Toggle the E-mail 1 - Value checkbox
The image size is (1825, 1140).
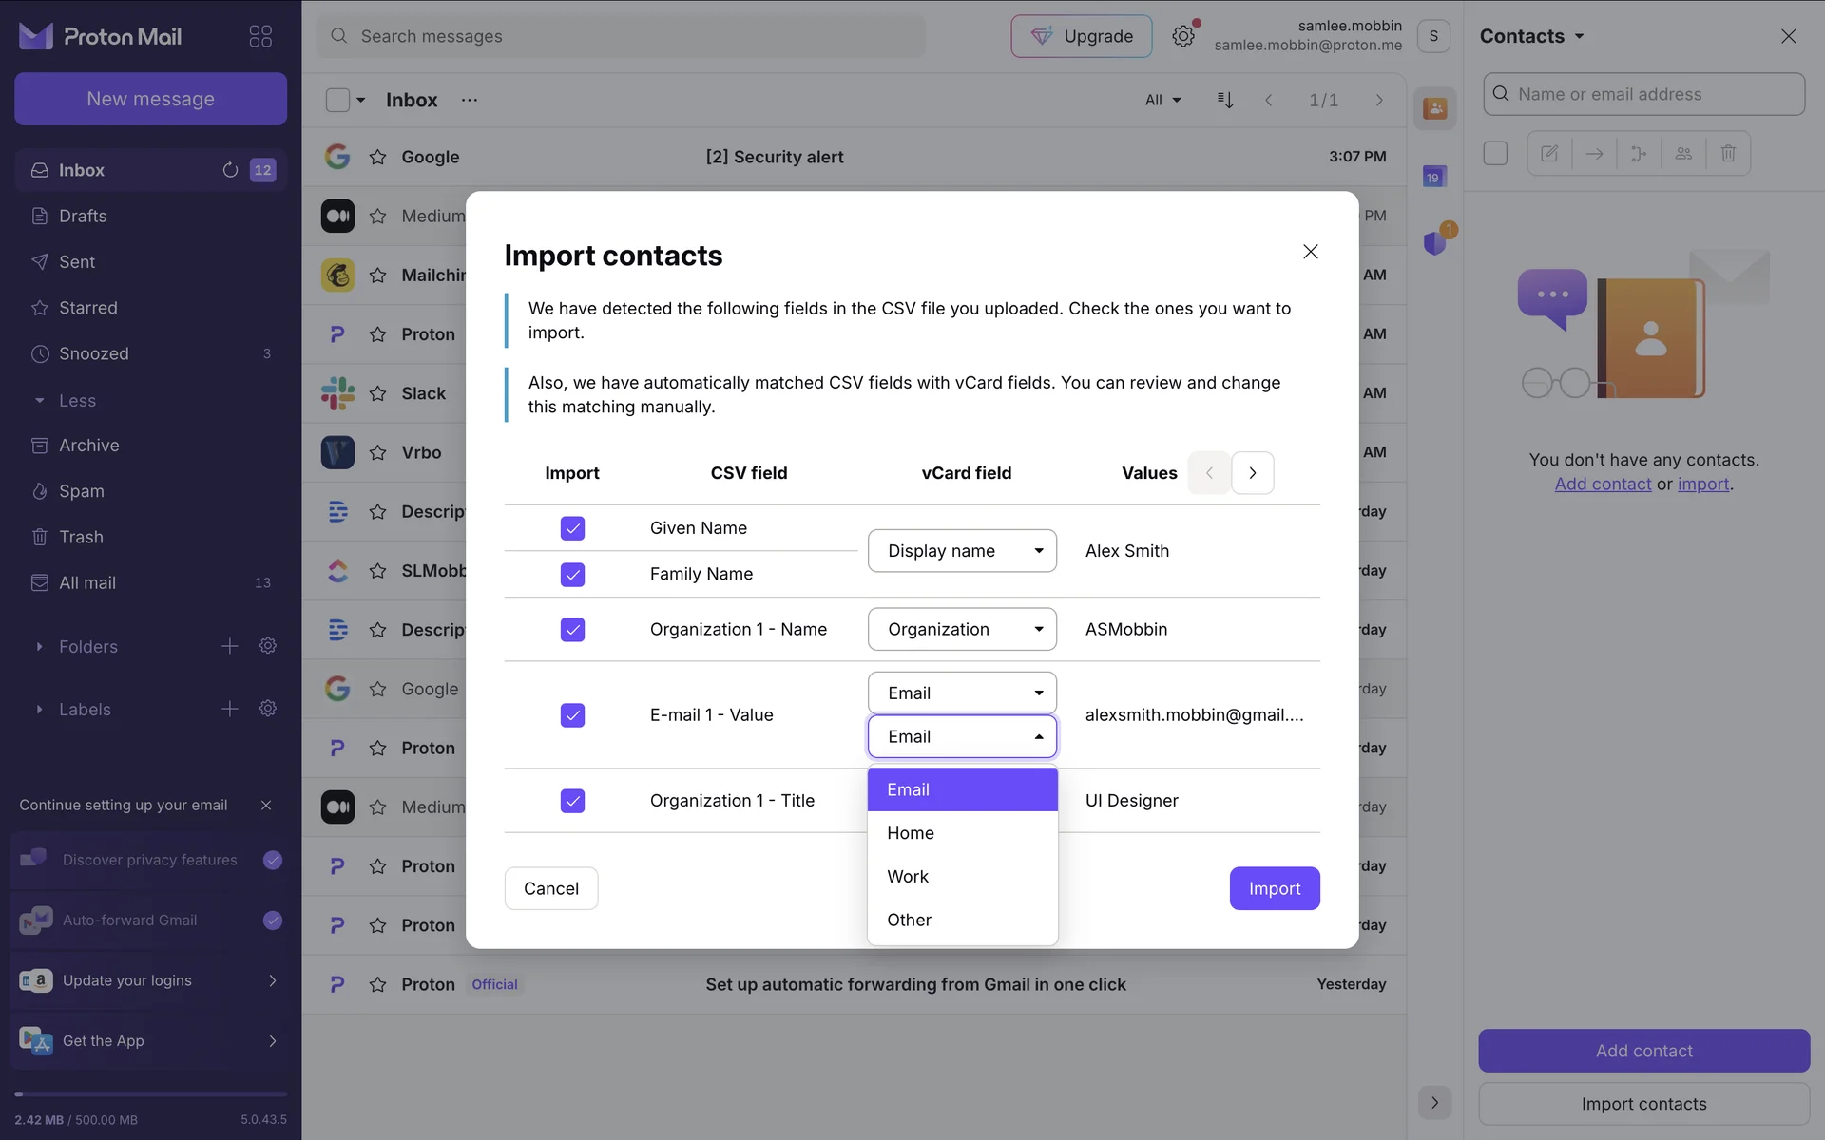point(572,715)
